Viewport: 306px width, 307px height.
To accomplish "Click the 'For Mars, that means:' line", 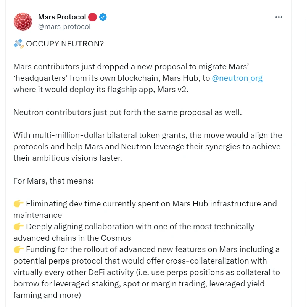I will point(53,181).
